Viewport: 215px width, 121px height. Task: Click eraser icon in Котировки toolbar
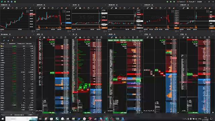point(22,37)
